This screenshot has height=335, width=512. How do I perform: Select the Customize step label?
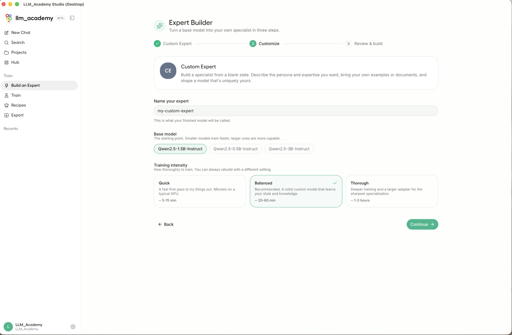pyautogui.click(x=269, y=44)
